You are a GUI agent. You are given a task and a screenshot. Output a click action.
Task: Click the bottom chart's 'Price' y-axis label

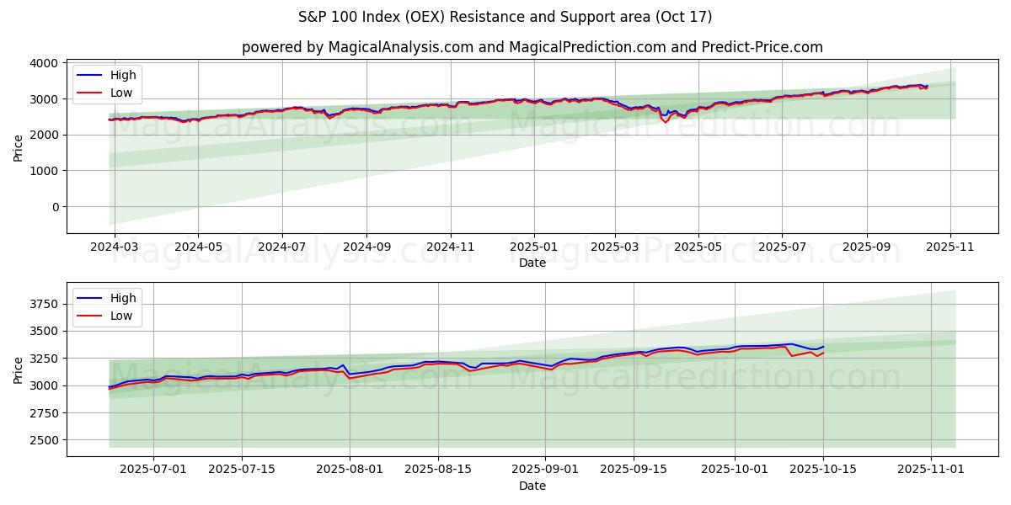[19, 369]
